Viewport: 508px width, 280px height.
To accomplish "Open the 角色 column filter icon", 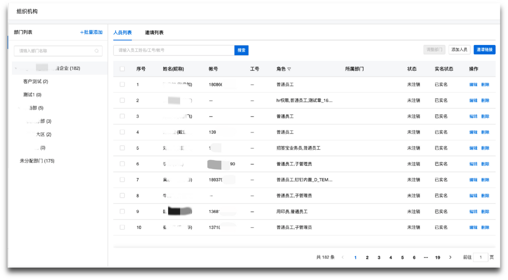I will (289, 69).
